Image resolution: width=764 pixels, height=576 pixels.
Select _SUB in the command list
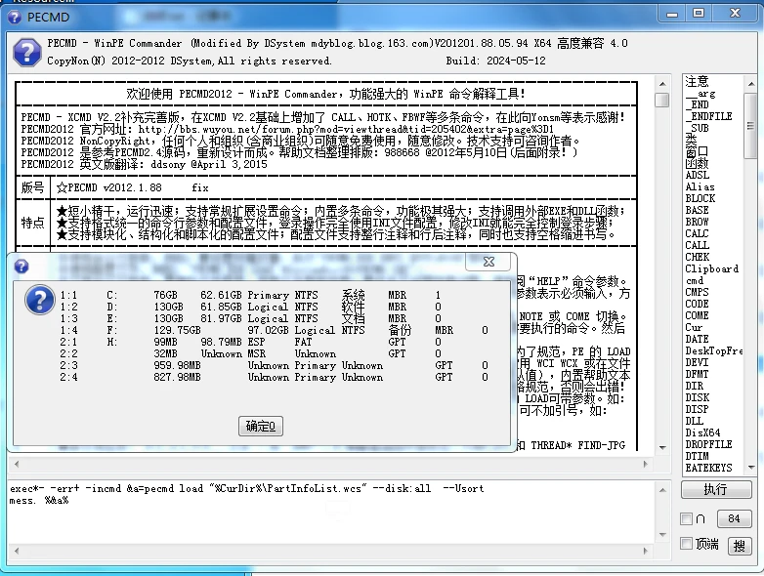coord(698,128)
